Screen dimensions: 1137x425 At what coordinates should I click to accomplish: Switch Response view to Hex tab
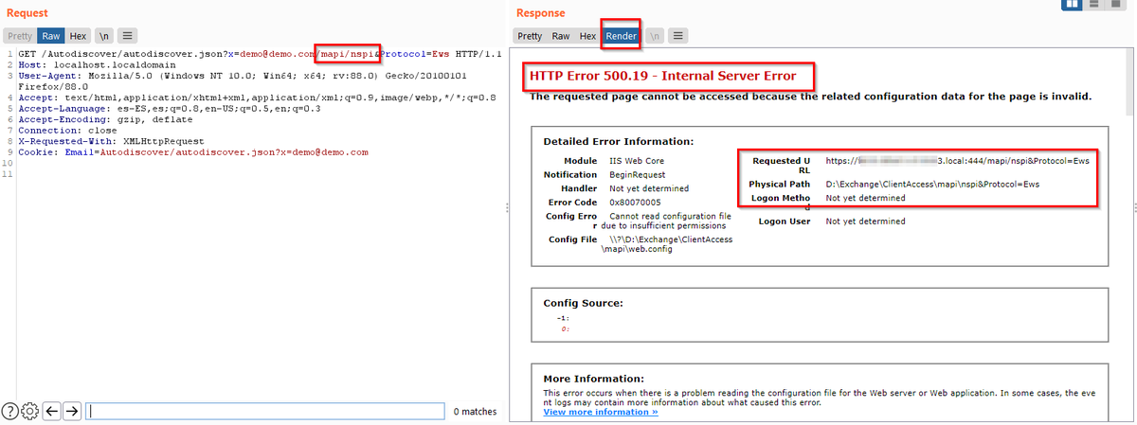pos(588,36)
